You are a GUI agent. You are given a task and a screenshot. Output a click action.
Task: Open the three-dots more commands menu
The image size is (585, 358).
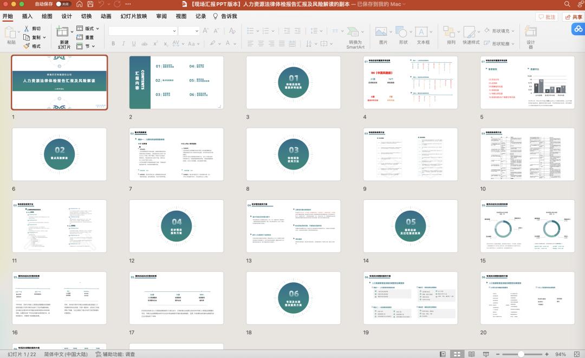[x=128, y=4]
